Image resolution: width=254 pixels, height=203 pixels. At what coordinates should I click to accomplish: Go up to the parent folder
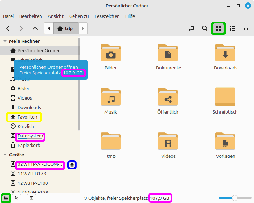pyautogui.click(x=35, y=28)
